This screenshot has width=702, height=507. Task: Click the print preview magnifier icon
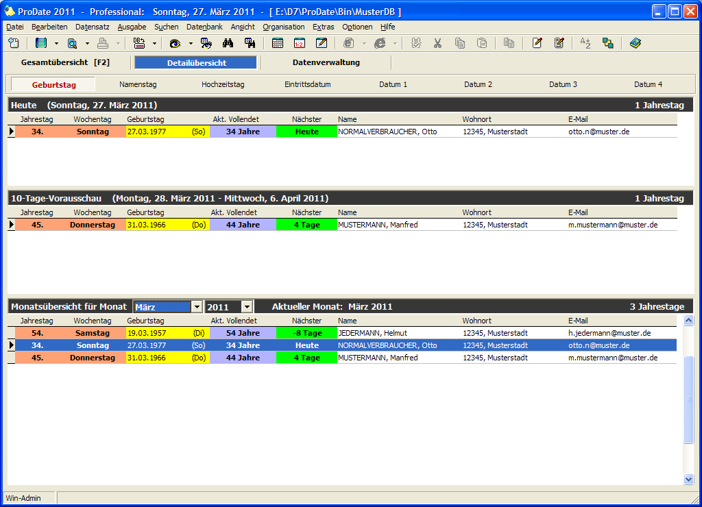(x=72, y=43)
